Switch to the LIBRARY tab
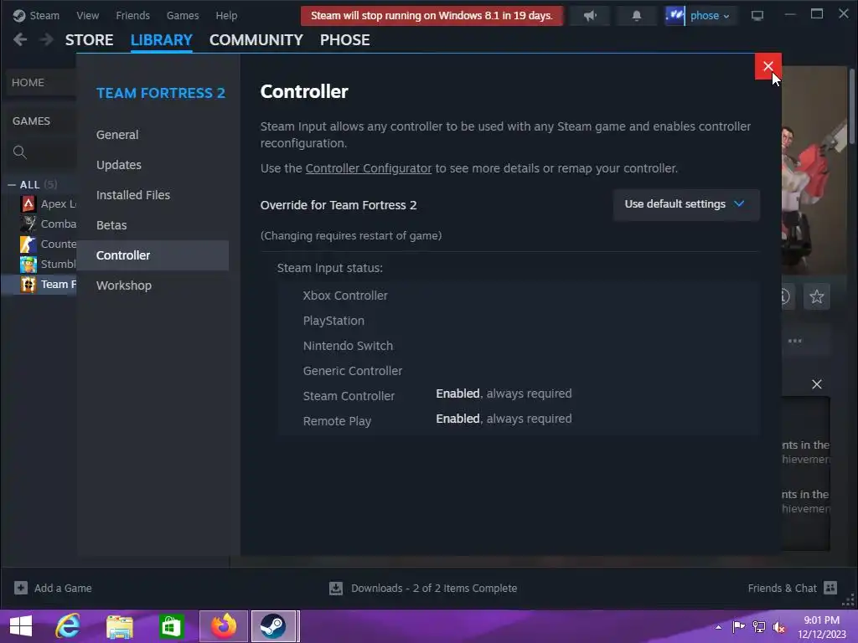858x643 pixels. click(162, 40)
